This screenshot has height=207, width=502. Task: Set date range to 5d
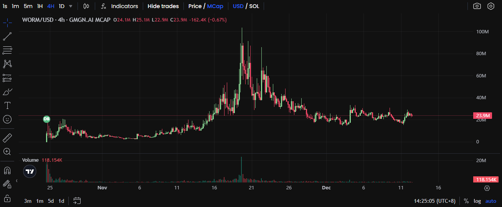coord(51,201)
